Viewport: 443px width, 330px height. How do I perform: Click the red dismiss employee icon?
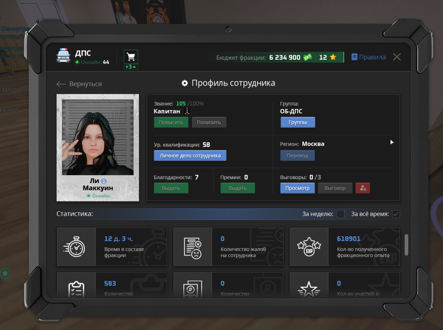click(x=363, y=188)
